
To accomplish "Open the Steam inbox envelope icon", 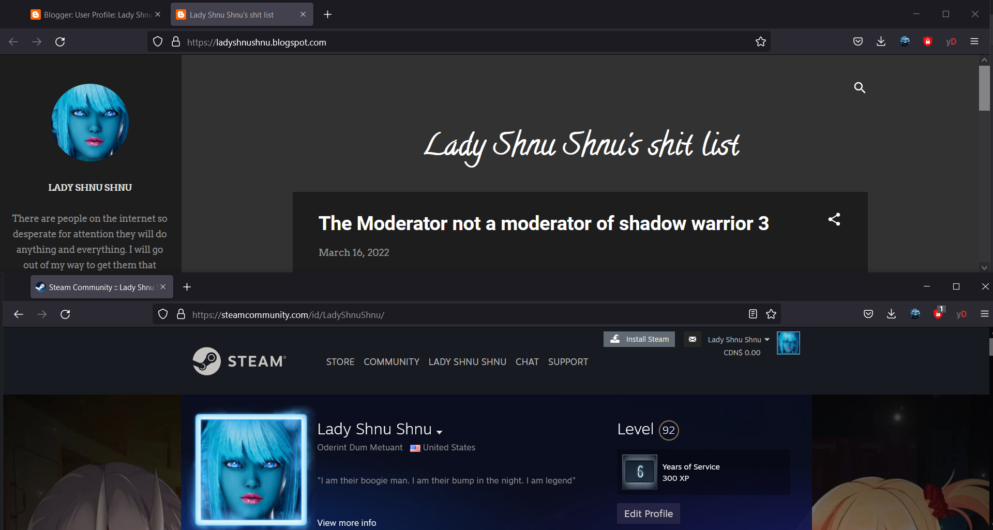I will (x=693, y=339).
